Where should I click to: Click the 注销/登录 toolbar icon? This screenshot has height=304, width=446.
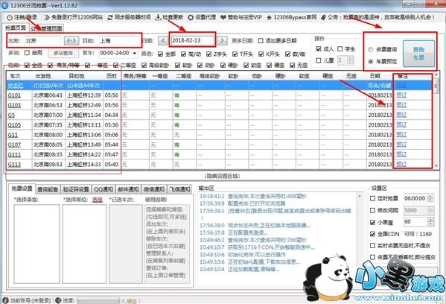coord(10,17)
